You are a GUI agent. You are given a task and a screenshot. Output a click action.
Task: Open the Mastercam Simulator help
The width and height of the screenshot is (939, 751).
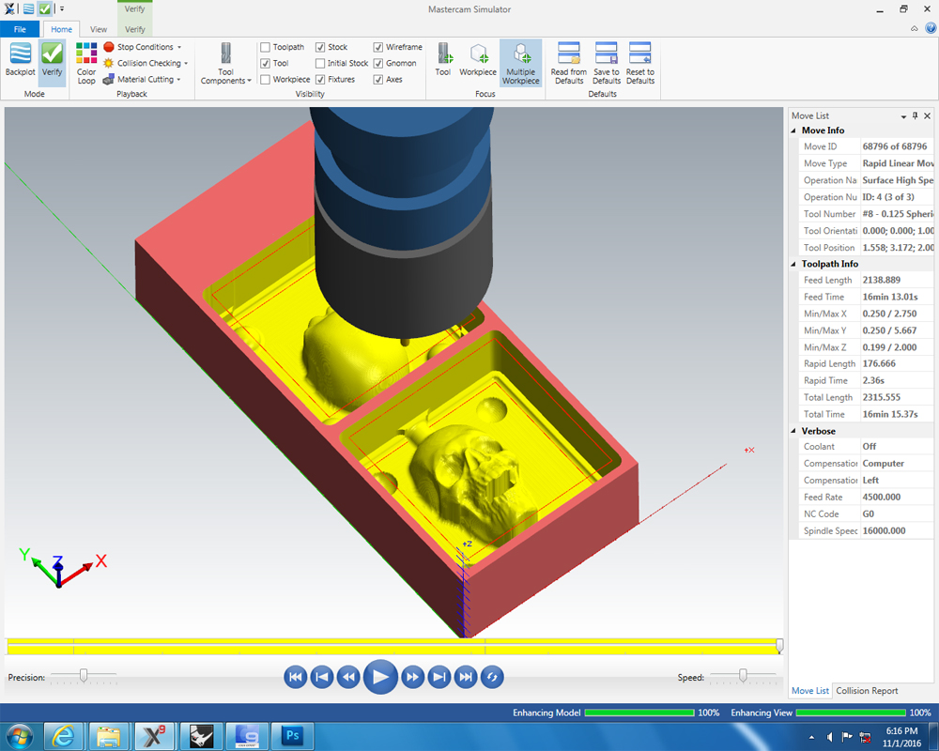(x=930, y=28)
